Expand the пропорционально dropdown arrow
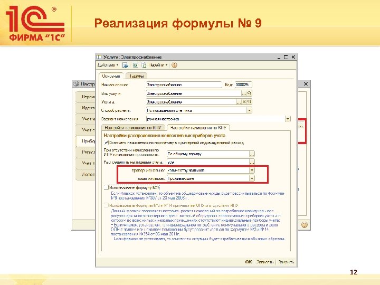380x285 pixels. (252, 170)
